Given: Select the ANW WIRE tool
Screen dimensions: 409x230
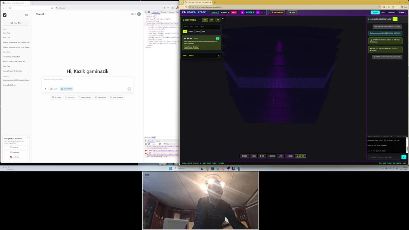Looking at the screenshot, I should (x=301, y=156).
